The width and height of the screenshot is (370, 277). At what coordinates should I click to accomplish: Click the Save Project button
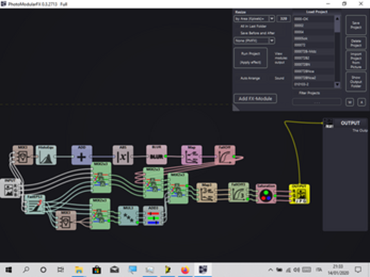[x=356, y=25]
